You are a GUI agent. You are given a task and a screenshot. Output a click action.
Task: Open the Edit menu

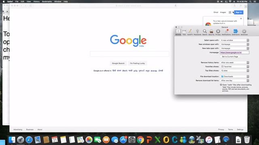[23, 2]
